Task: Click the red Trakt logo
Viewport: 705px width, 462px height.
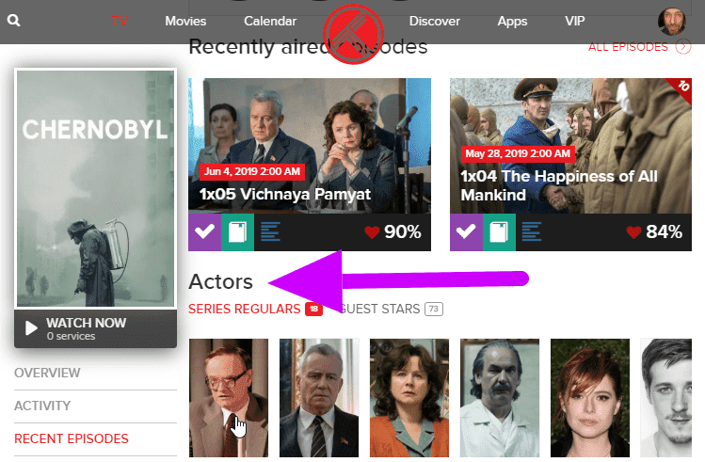Action: (x=353, y=34)
